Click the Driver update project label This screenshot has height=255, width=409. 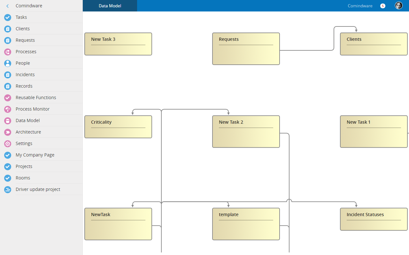pyautogui.click(x=38, y=189)
